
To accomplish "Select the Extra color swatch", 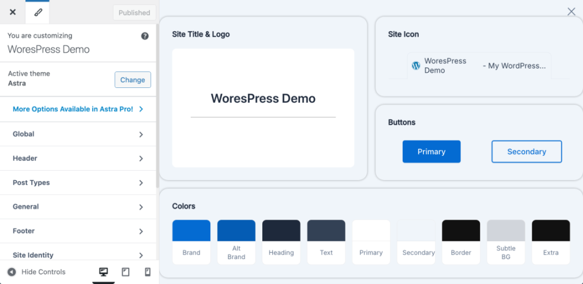I will pyautogui.click(x=551, y=242).
